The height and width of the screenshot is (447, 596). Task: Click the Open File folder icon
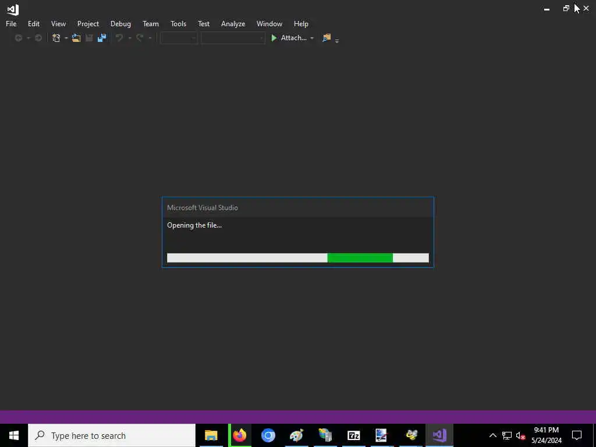click(x=76, y=38)
